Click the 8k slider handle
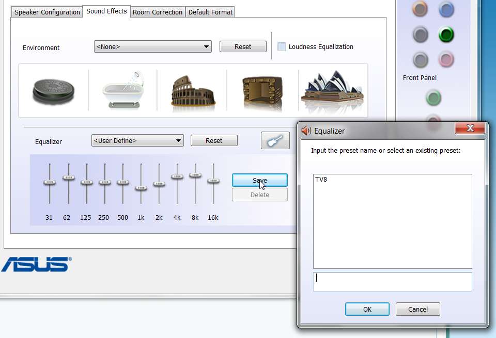 tap(195, 175)
